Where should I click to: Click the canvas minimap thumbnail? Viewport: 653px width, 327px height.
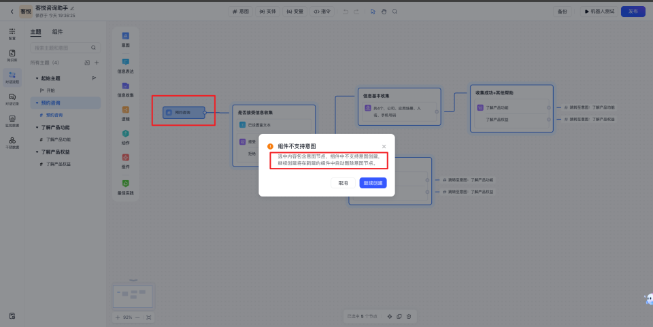[133, 296]
